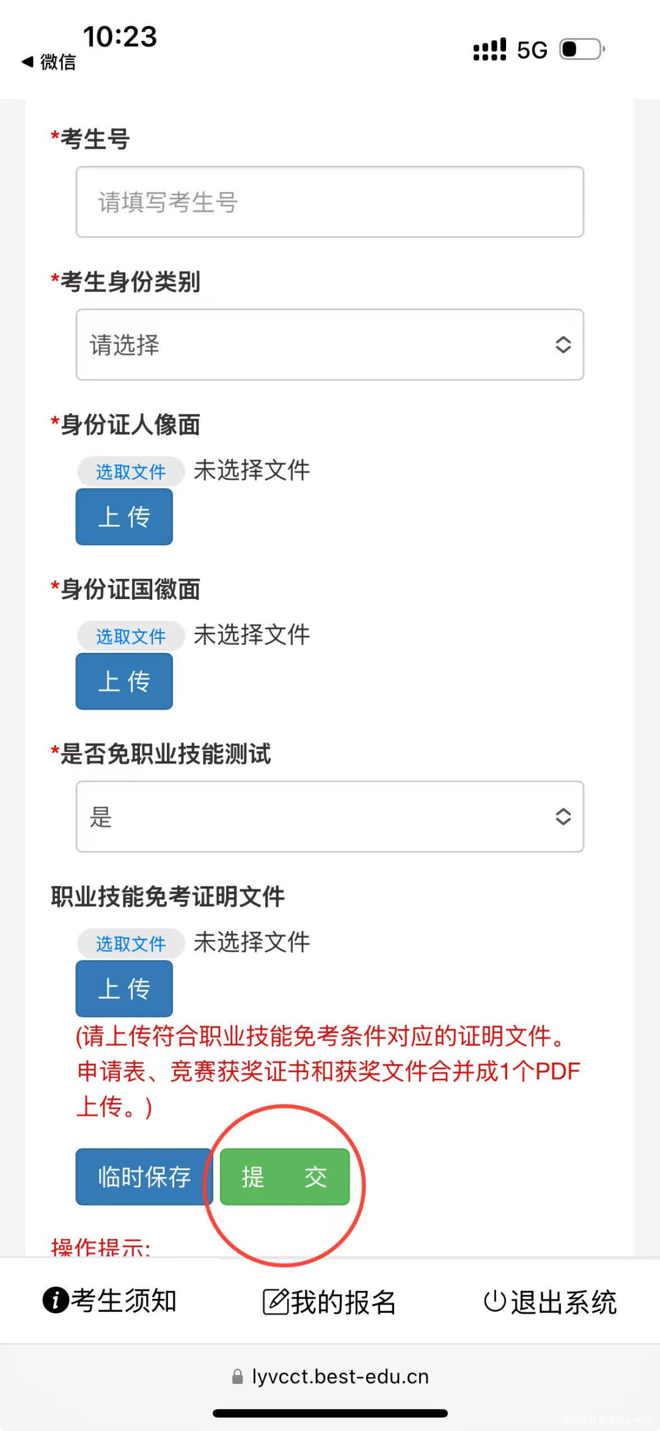Click the 考生号 input field
The height and width of the screenshot is (1431, 660).
pos(330,202)
